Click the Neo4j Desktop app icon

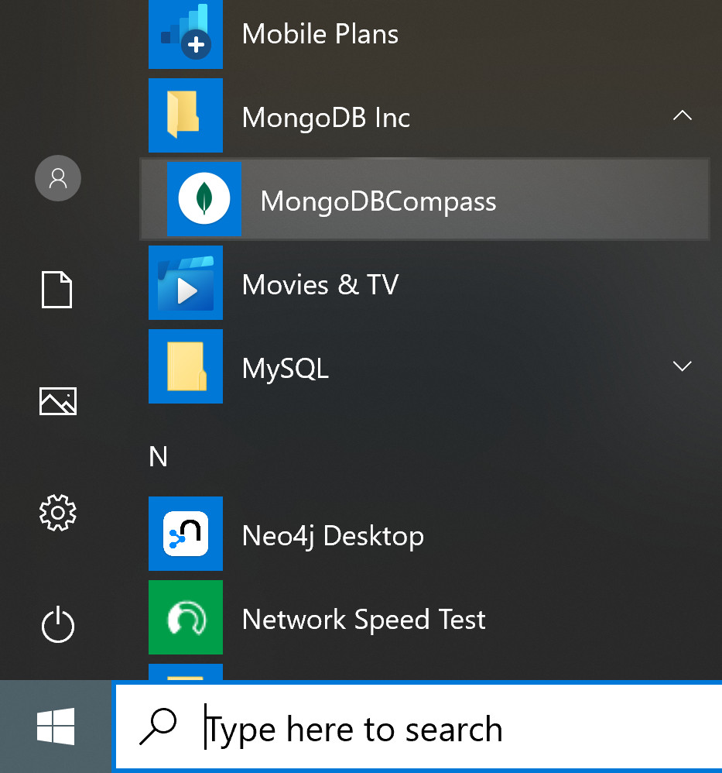[186, 534]
